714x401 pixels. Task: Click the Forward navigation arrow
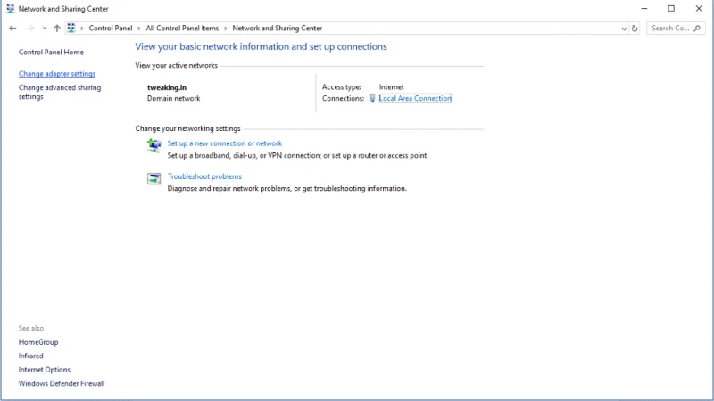(30, 29)
